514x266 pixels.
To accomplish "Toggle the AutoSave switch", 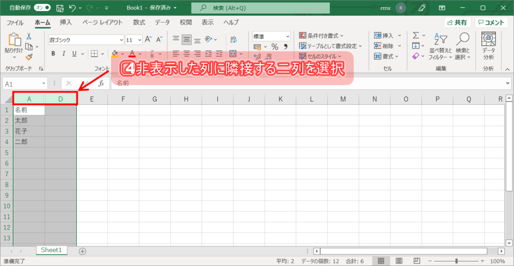I will 42,8.
